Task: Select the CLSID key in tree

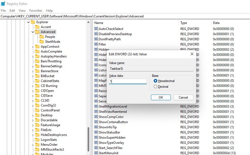Action: point(45,101)
